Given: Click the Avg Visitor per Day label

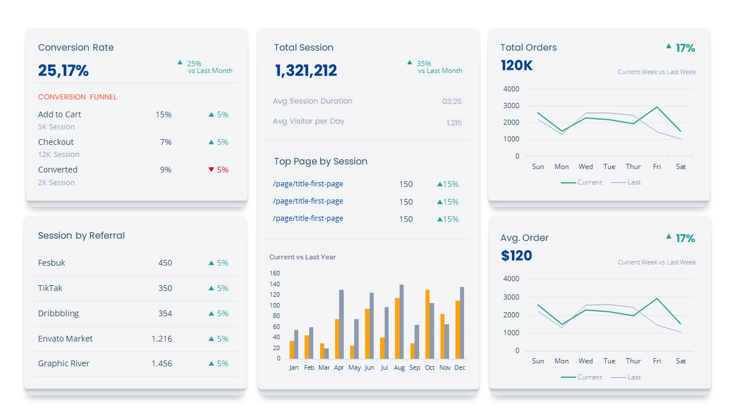Looking at the screenshot, I should pos(309,121).
